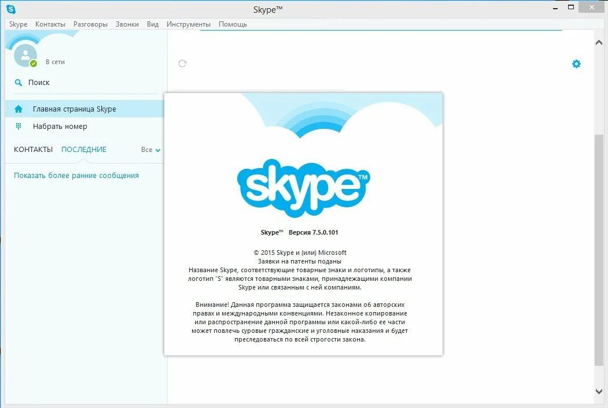The height and width of the screenshot is (408, 608).
Task: Click the copyright line '© 2015 Skype и (или) Microsoft'
Action: pyautogui.click(x=300, y=253)
